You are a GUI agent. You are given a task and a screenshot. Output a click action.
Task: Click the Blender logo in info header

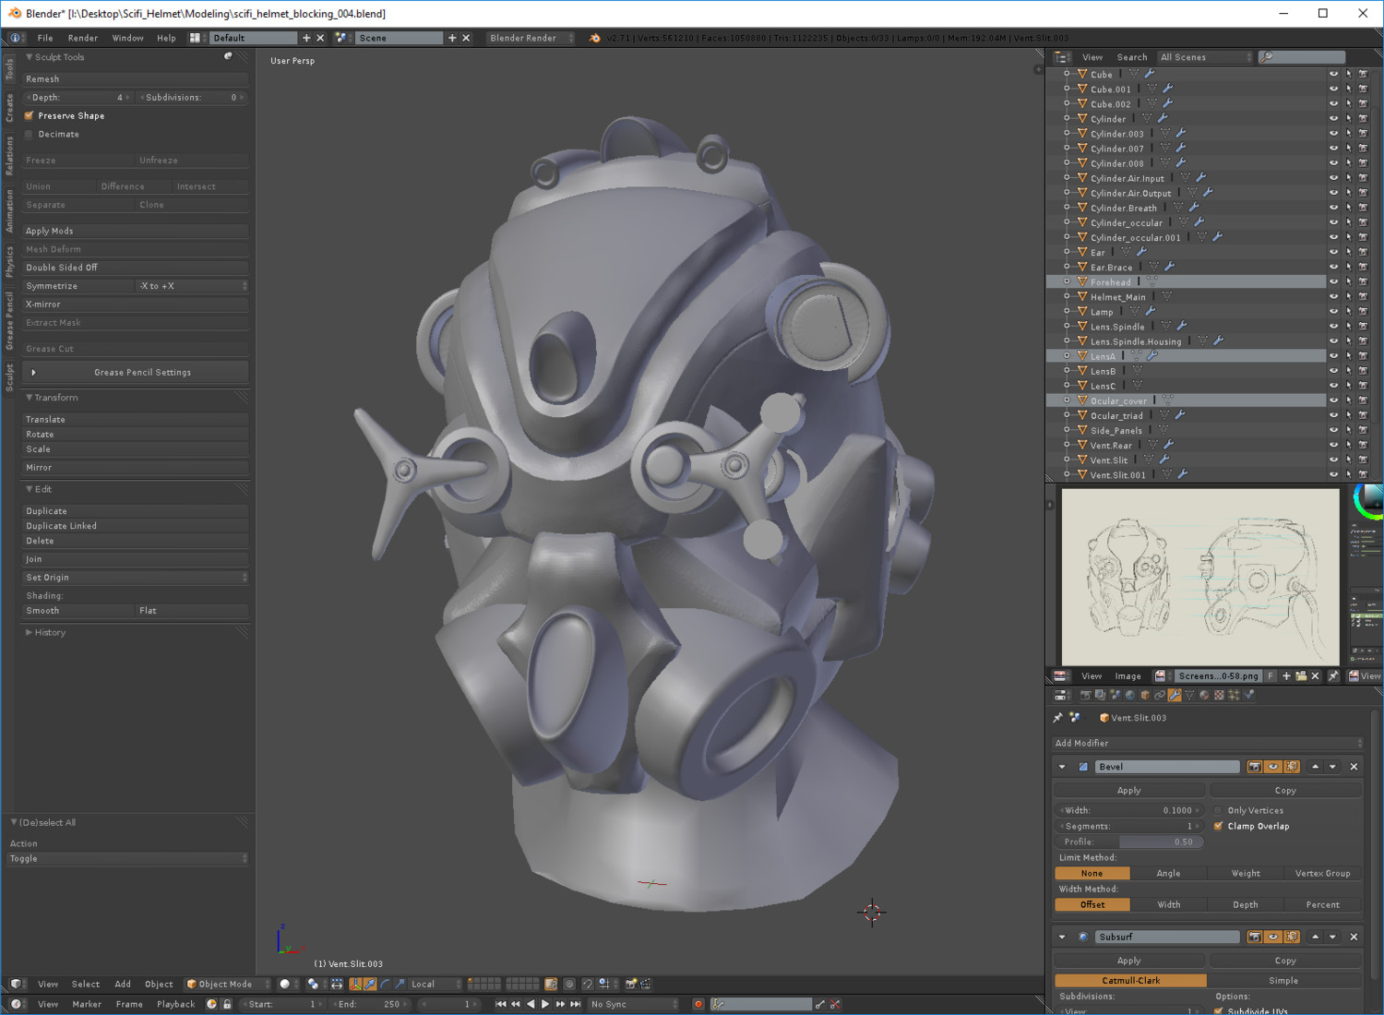(595, 38)
